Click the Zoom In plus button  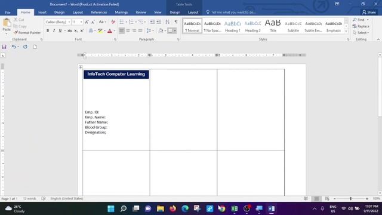[367, 199]
